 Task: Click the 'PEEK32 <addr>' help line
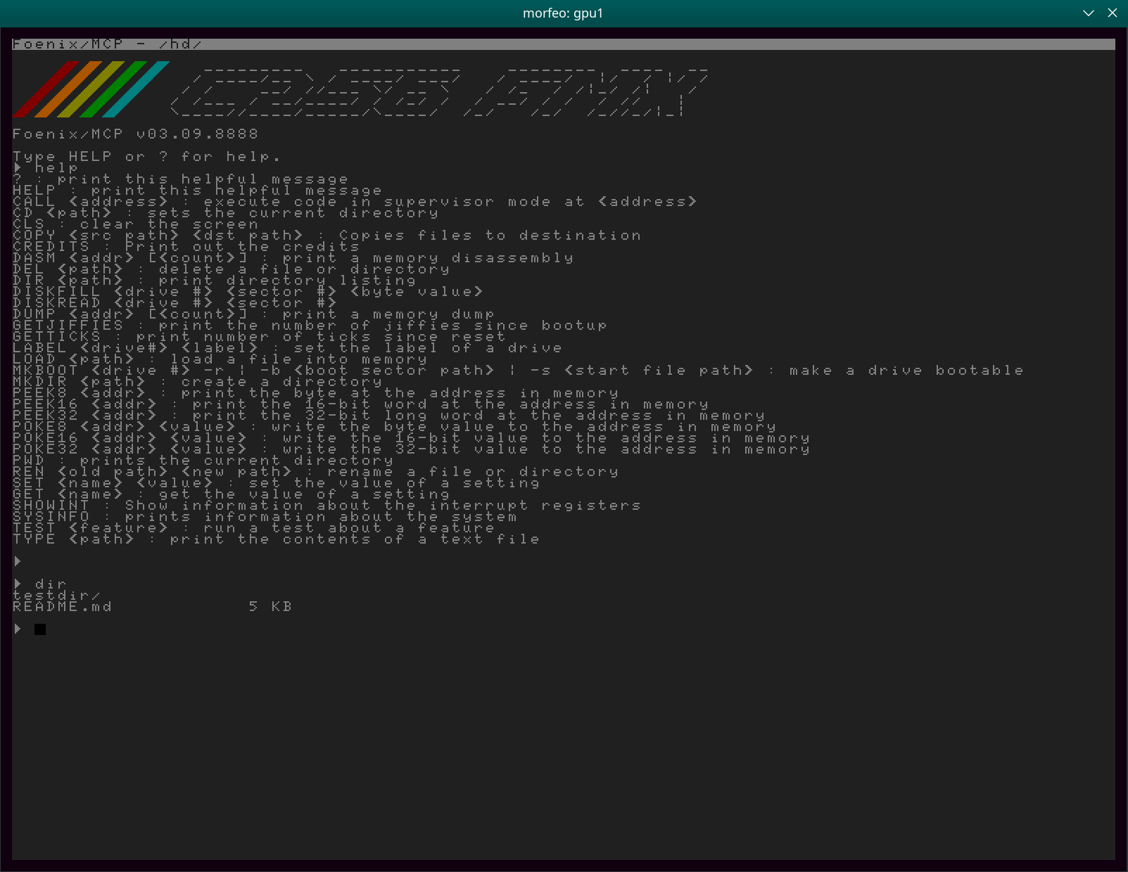coord(389,415)
